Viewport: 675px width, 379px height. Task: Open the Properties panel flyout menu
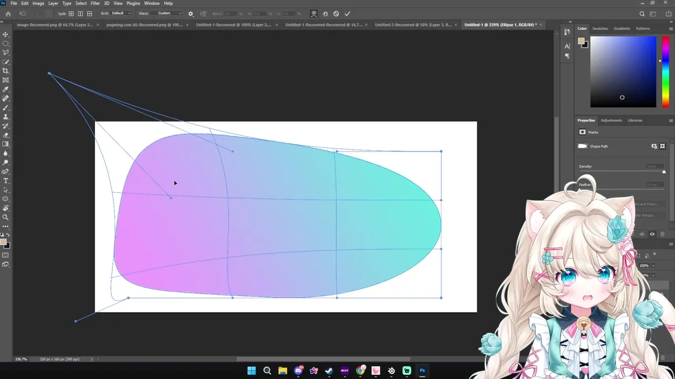[671, 121]
